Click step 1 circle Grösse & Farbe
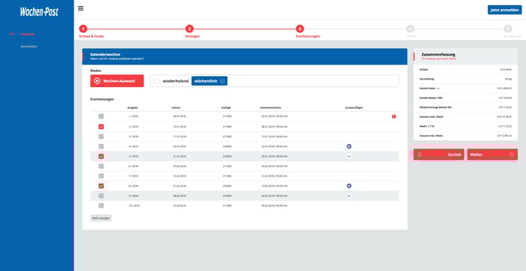The height and width of the screenshot is (271, 526). (83, 29)
